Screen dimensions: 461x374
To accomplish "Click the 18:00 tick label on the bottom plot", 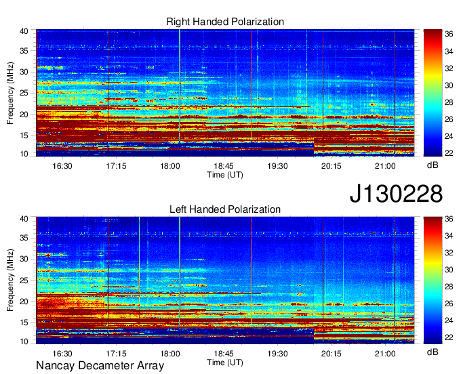I will click(x=170, y=354).
